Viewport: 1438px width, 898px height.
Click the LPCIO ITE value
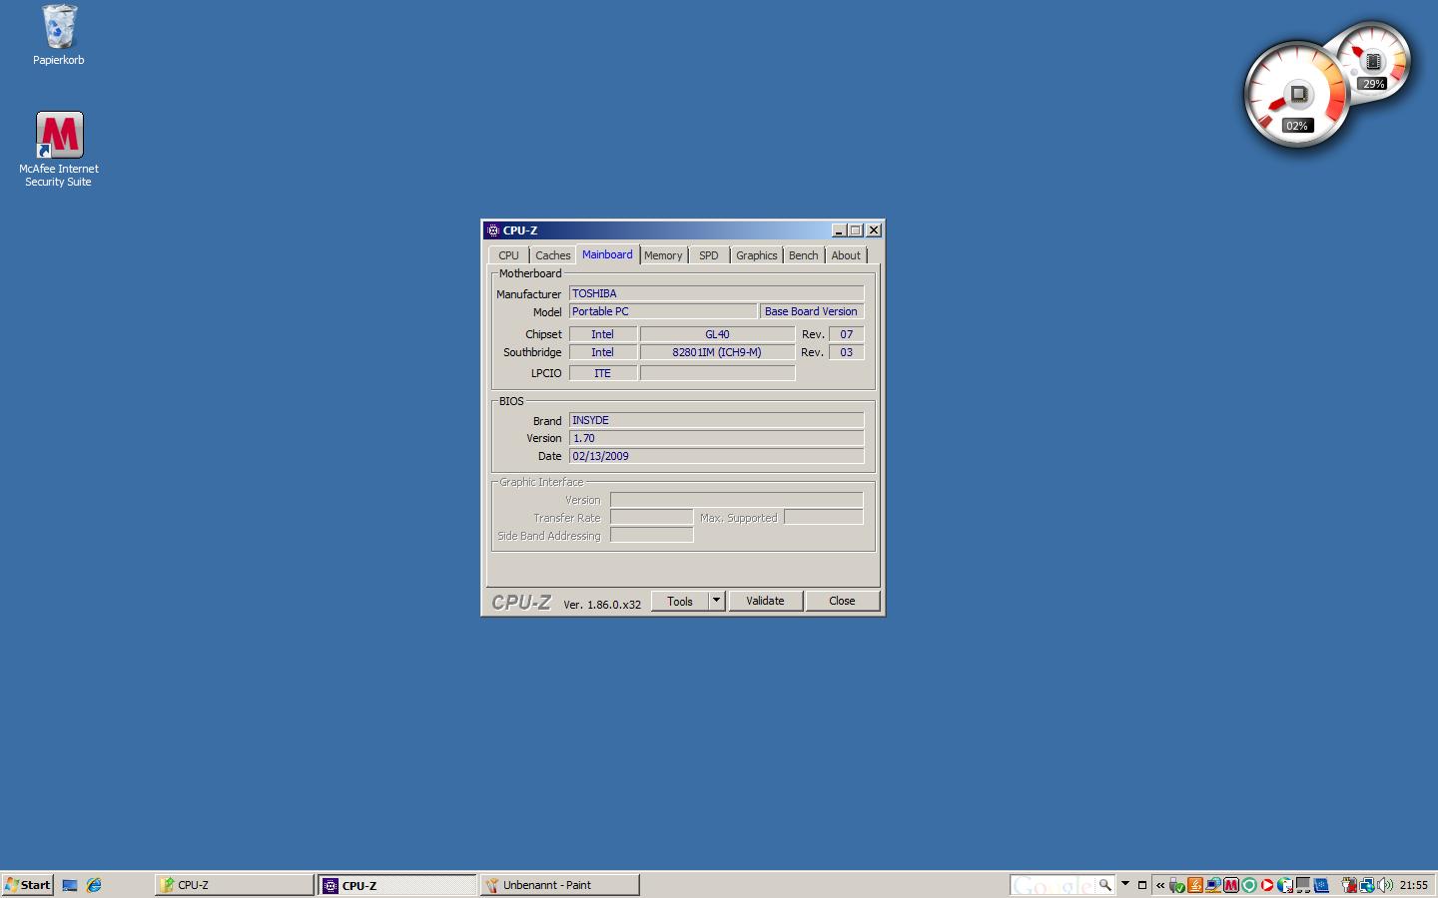(x=602, y=373)
